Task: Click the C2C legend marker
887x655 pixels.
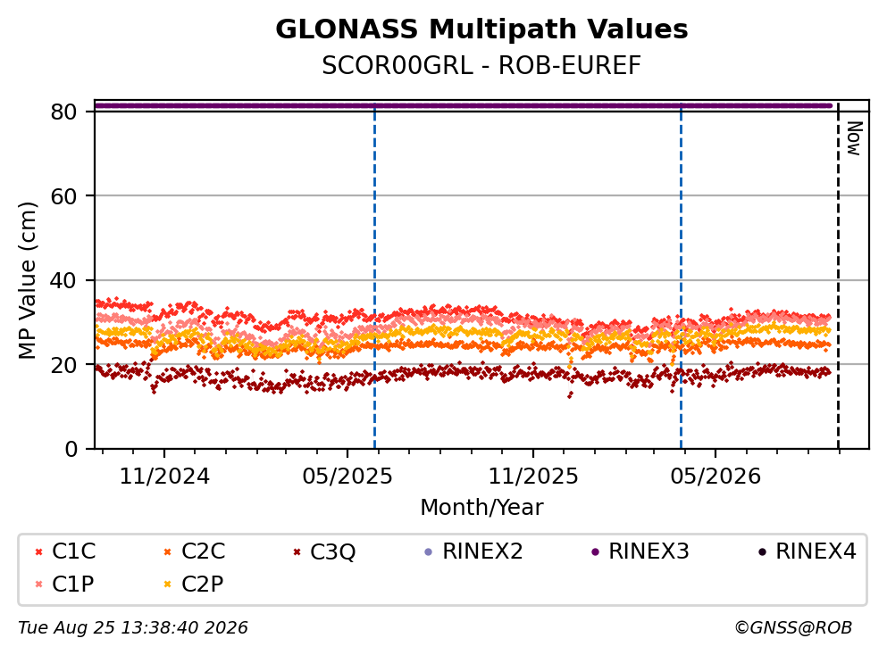Action: pos(167,552)
